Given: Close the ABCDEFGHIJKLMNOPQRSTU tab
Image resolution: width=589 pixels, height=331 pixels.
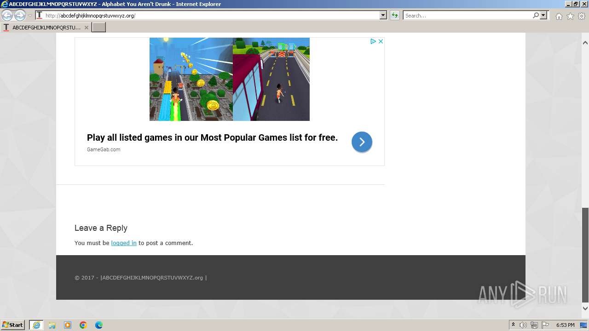Looking at the screenshot, I should (x=86, y=28).
